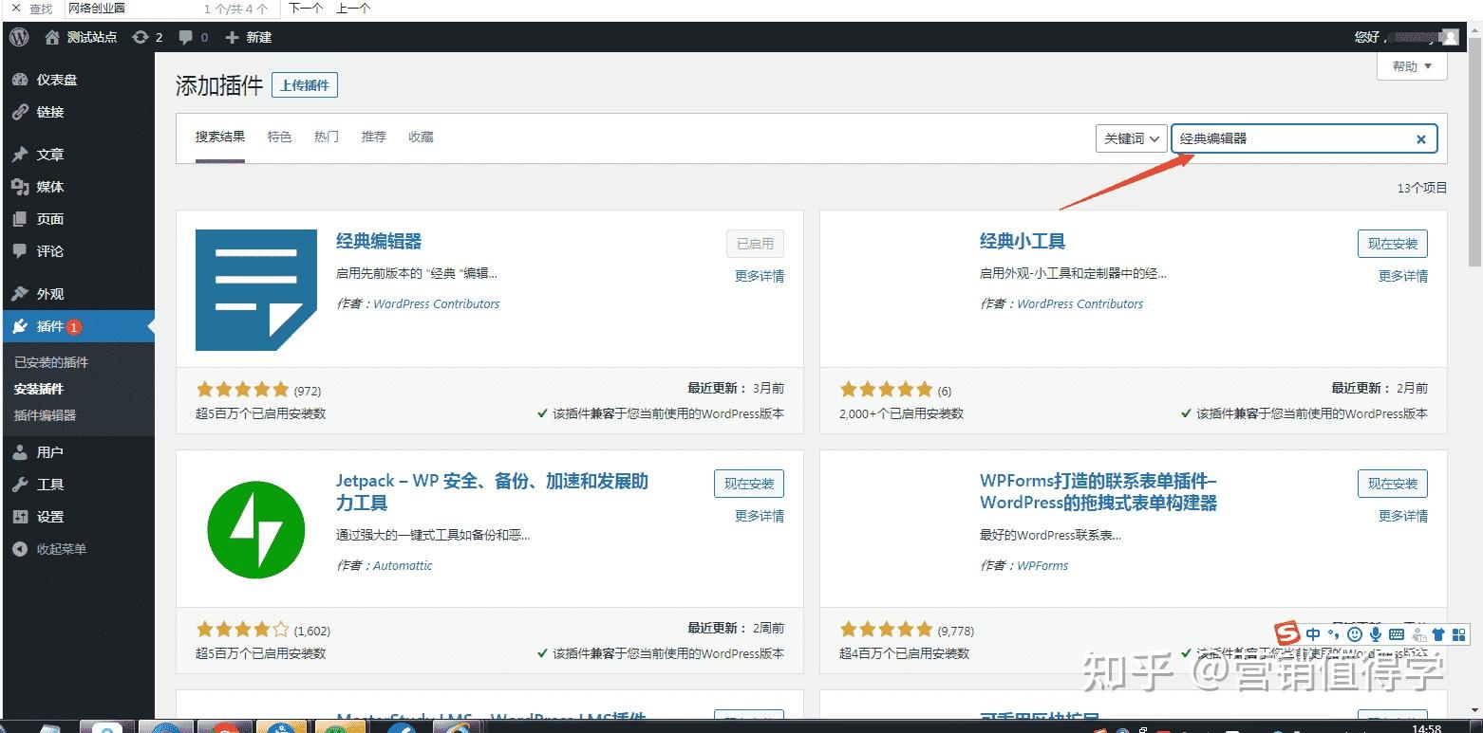Open 插件编辑器 submenu item
1483x733 pixels.
[x=45, y=415]
